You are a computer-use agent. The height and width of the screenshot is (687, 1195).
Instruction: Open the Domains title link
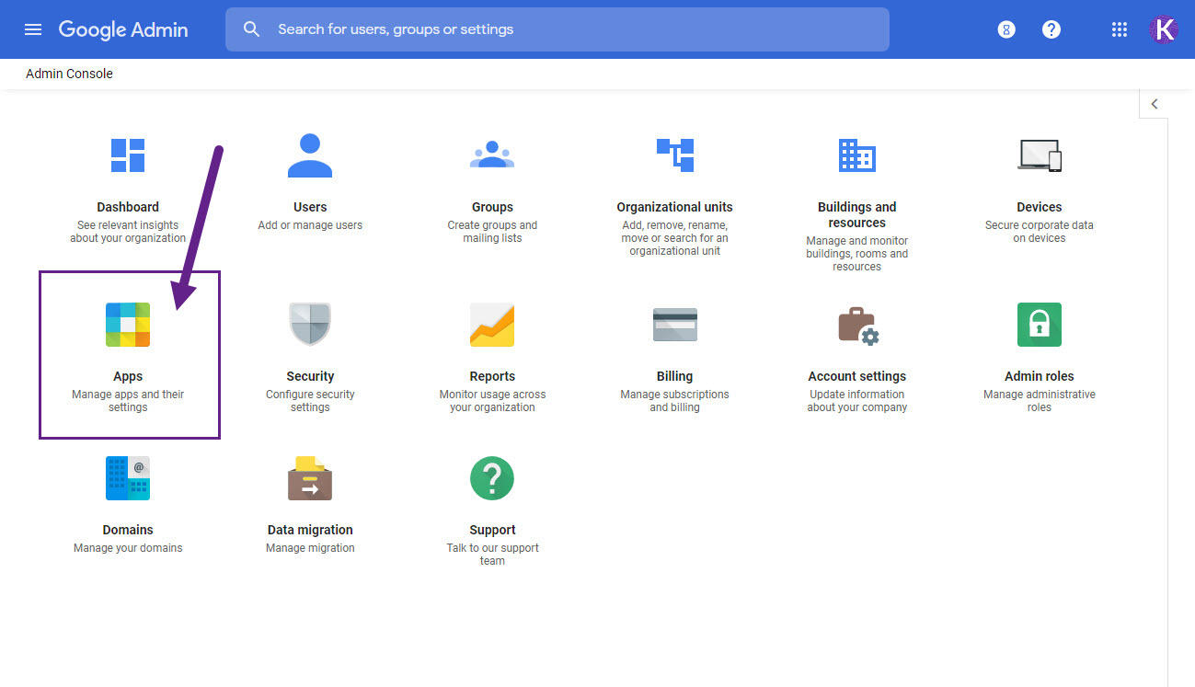coord(128,530)
